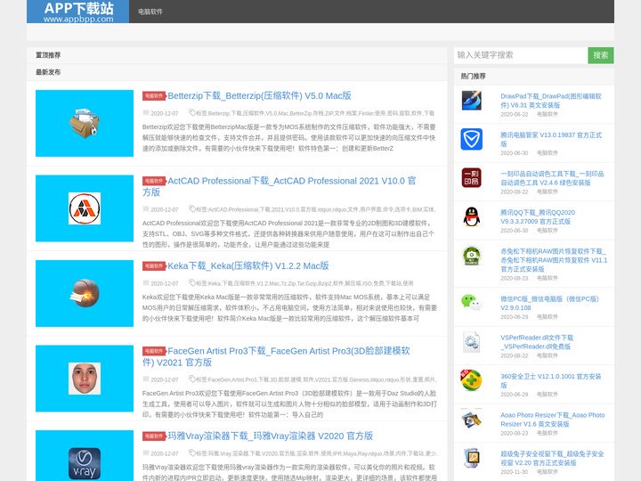
Task: Open DrawPad下载 V6.31 英文安装版 sidebar link
Action: [551, 101]
